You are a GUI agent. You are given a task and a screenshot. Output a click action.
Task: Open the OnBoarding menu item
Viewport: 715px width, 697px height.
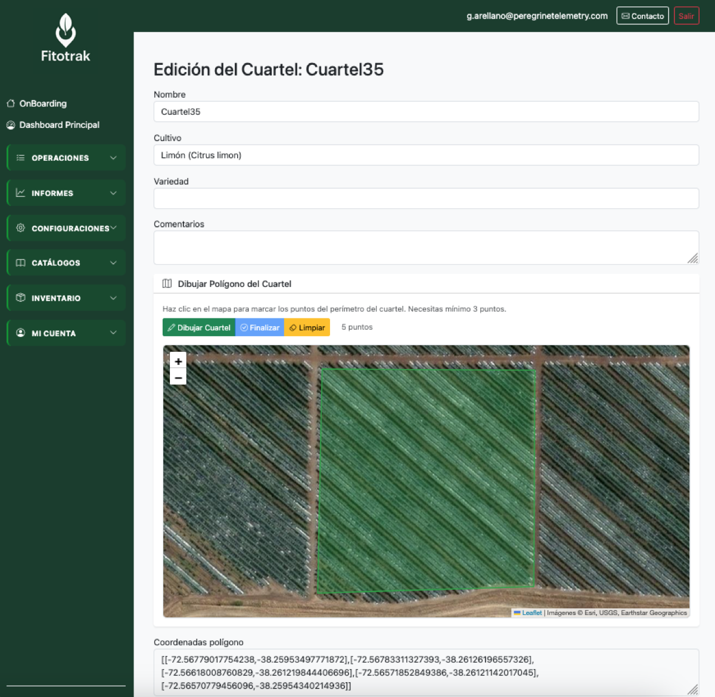tap(43, 104)
